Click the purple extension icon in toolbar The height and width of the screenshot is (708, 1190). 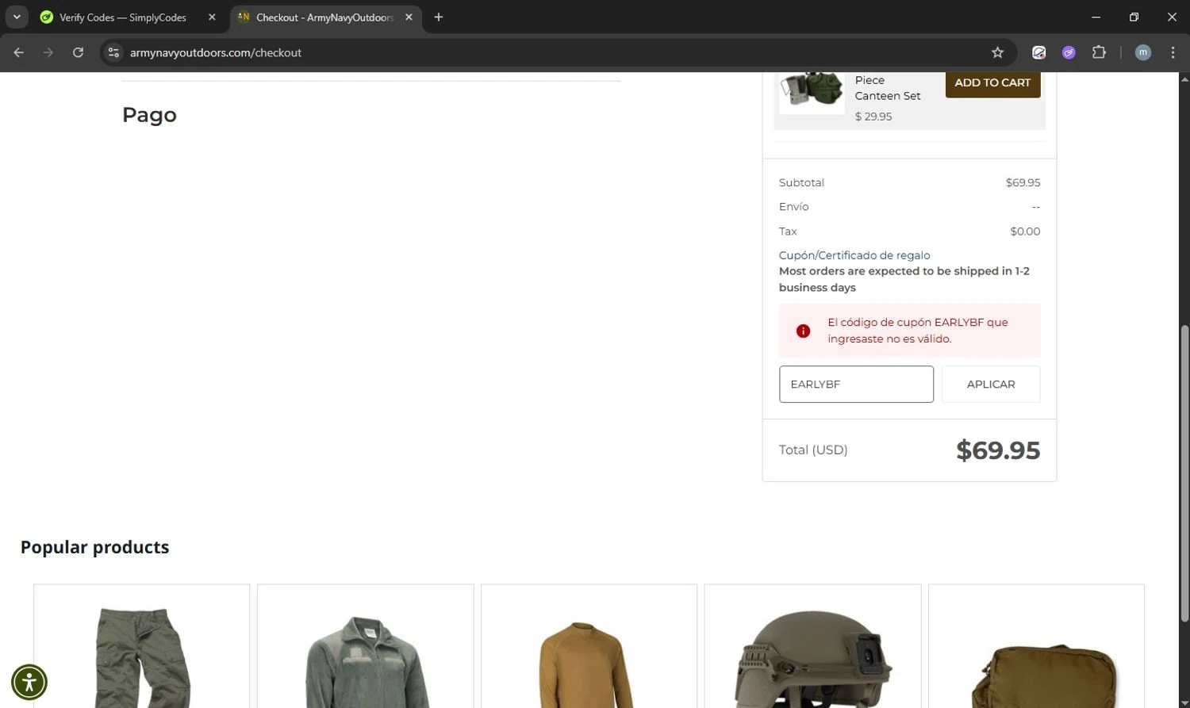[1069, 52]
